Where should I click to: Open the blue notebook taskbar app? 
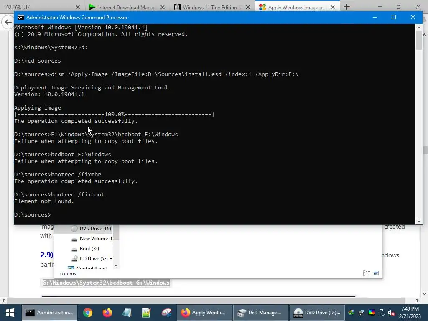127,313
